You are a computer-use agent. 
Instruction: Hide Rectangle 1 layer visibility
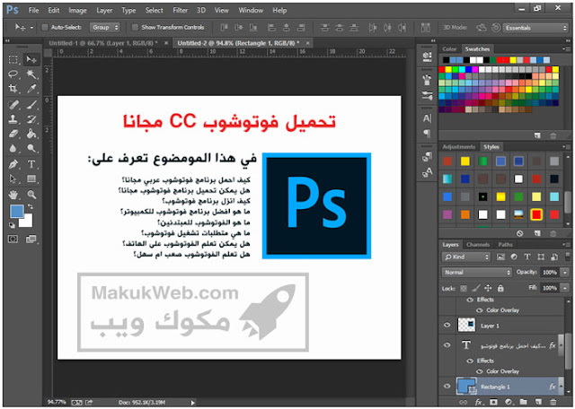point(447,387)
